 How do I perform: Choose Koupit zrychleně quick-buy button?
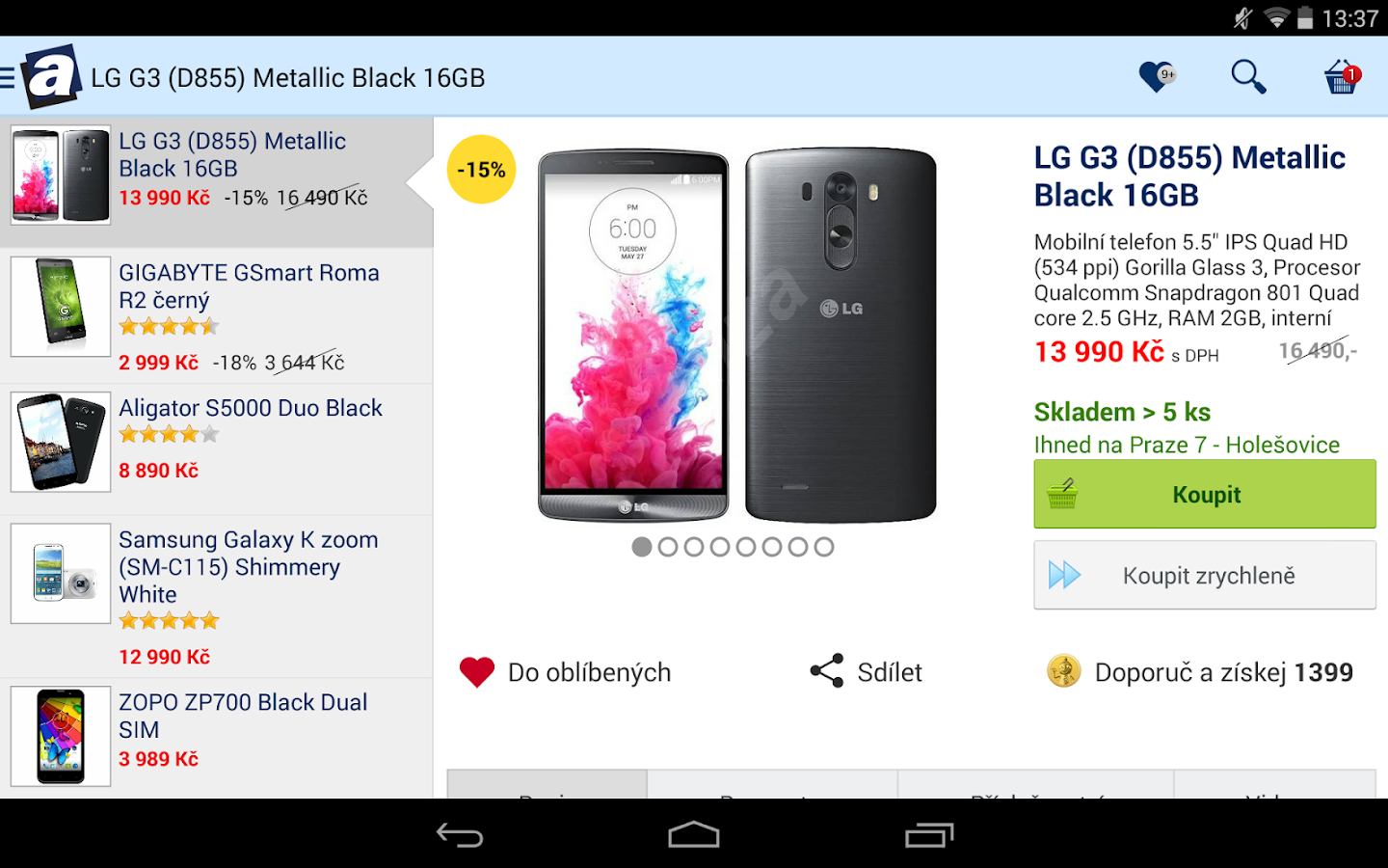click(x=1205, y=575)
